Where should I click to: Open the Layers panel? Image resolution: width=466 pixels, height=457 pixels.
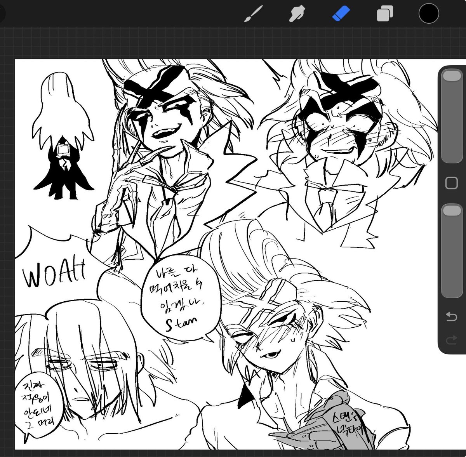[x=384, y=14]
